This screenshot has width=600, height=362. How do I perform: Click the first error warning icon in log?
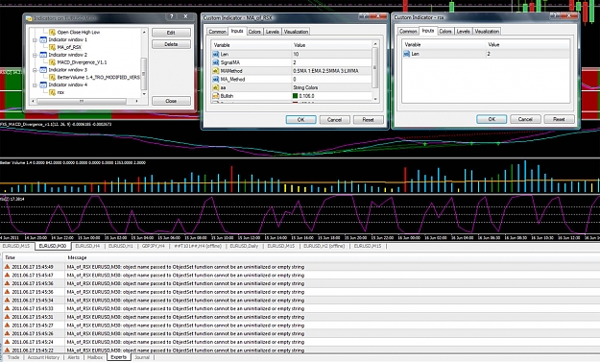(x=7, y=267)
